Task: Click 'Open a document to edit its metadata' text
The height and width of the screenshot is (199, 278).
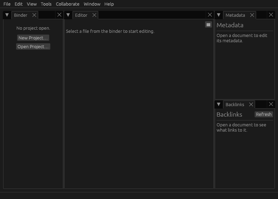Action: point(242,38)
